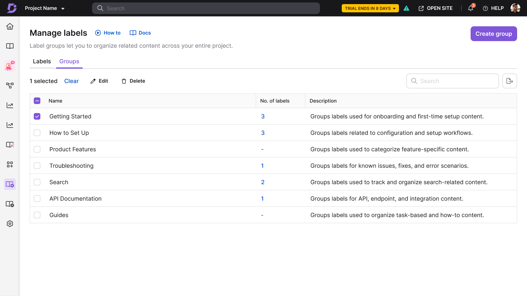Click the Help question mark icon
Viewport: 527px width, 296px height.
(x=485, y=8)
